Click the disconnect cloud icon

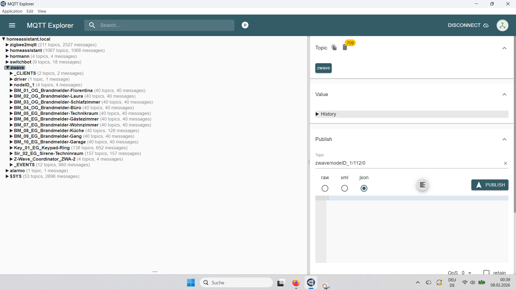point(486,25)
